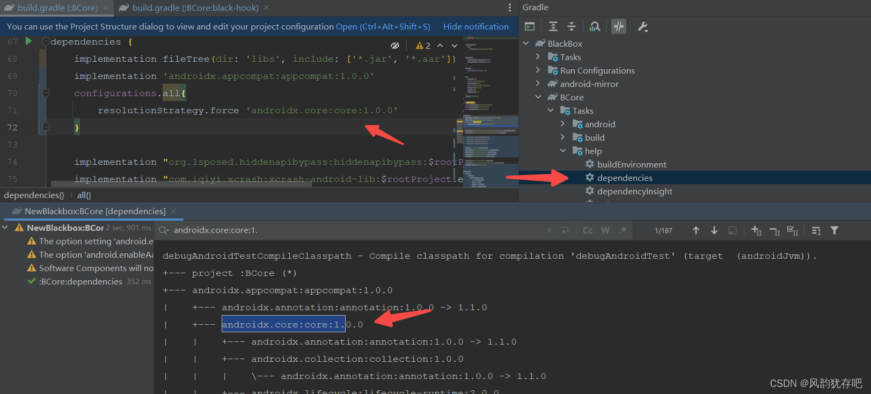Expand the android task group
871x394 pixels.
coord(563,124)
